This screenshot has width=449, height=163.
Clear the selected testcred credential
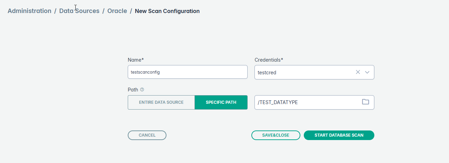358,72
